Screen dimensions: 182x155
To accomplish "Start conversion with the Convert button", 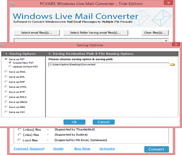I will click(157, 149).
